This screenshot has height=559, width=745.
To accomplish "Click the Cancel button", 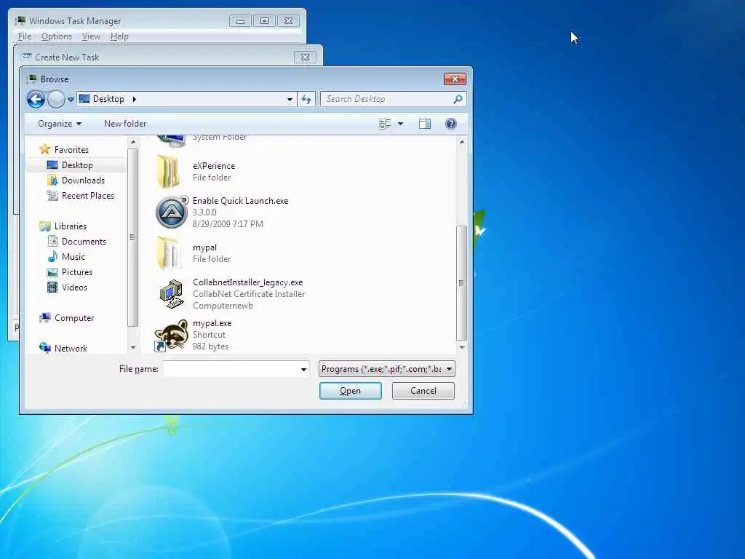I will 423,391.
